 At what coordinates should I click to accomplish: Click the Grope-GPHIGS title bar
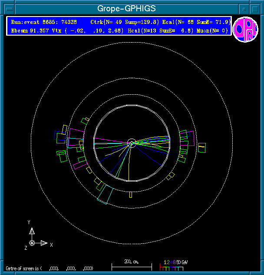click(126, 9)
